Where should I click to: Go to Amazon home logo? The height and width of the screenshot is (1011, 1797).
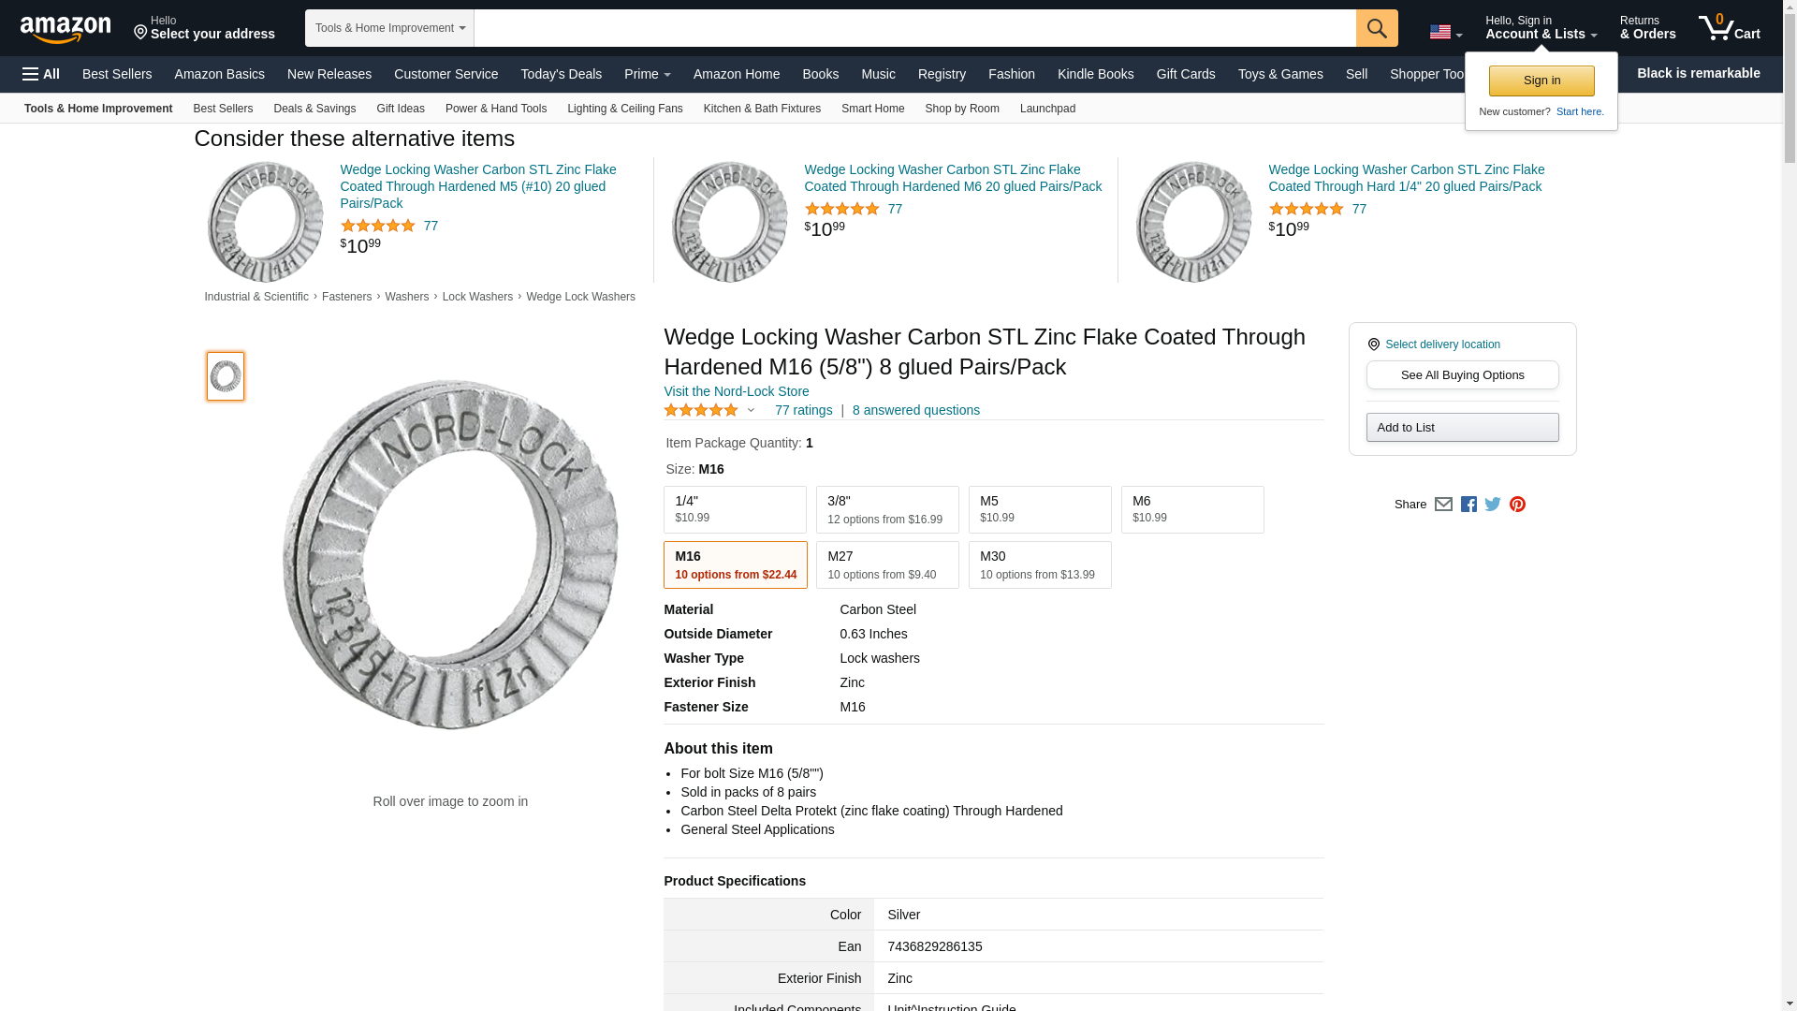[66, 29]
